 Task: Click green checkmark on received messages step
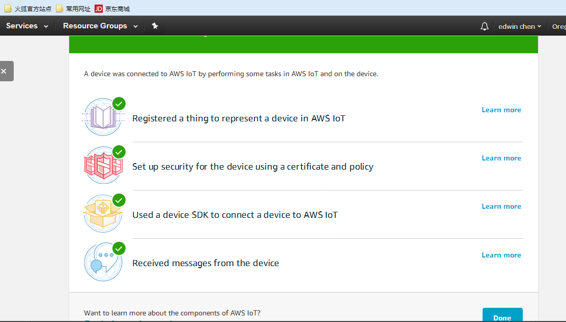(x=119, y=248)
